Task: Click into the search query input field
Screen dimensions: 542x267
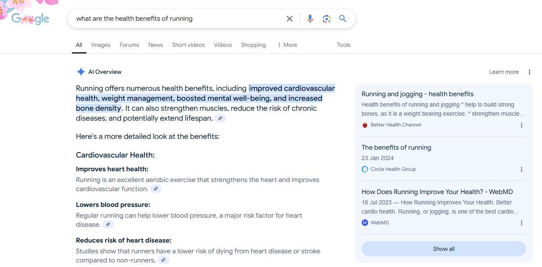Action: click(175, 19)
